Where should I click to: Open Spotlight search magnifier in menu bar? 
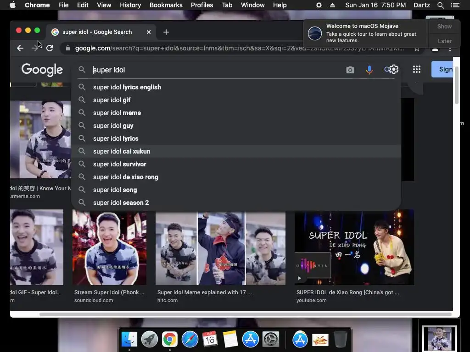(440, 5)
